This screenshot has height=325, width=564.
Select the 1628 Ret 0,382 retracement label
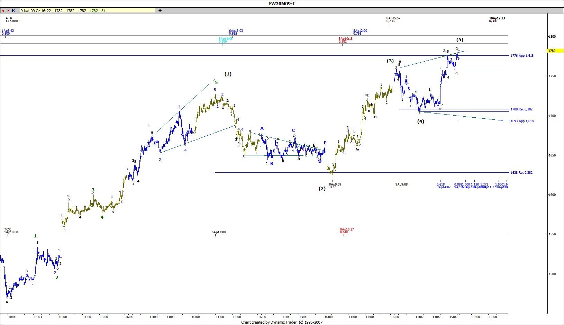click(521, 173)
